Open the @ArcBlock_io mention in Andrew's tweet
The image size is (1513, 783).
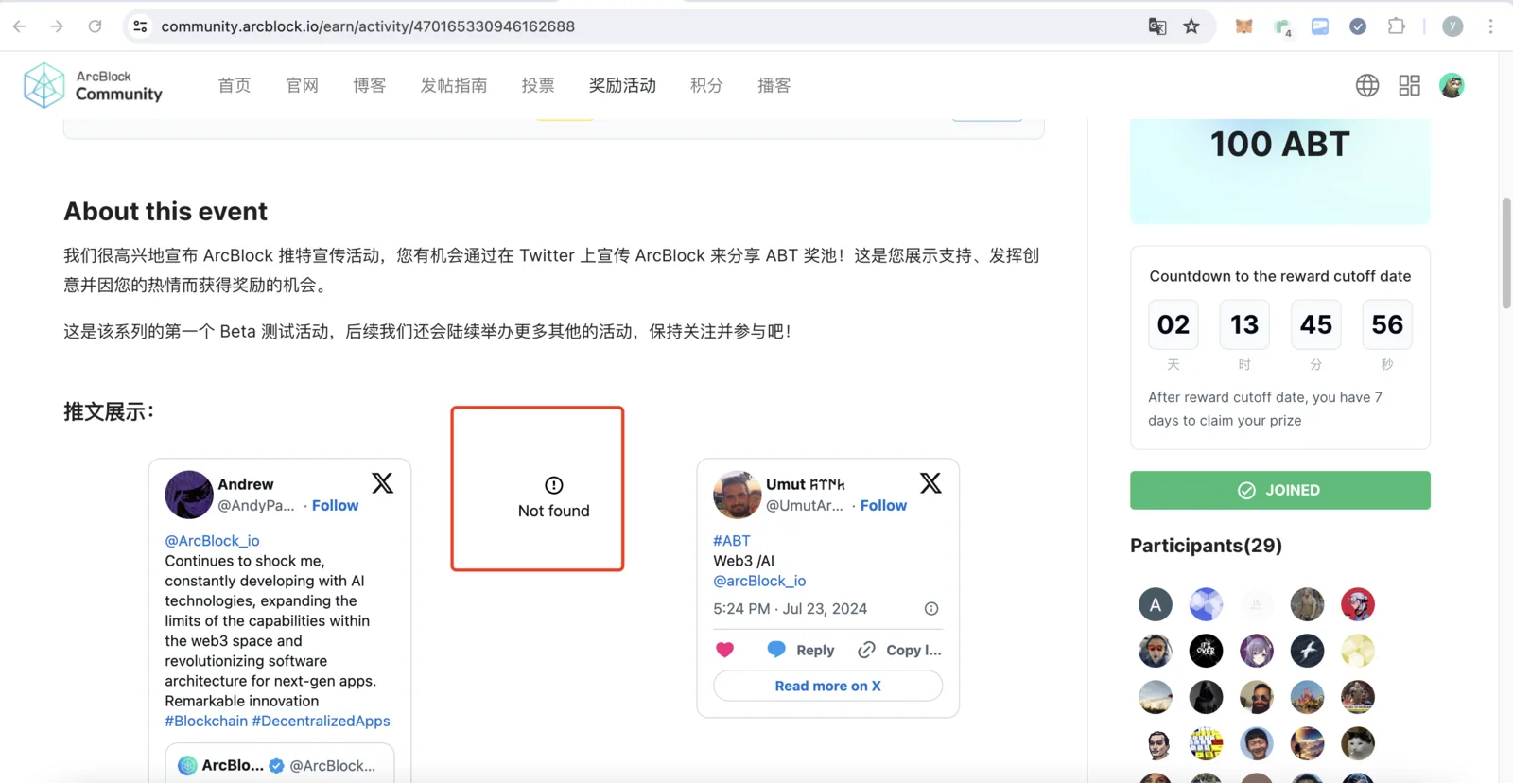point(212,541)
